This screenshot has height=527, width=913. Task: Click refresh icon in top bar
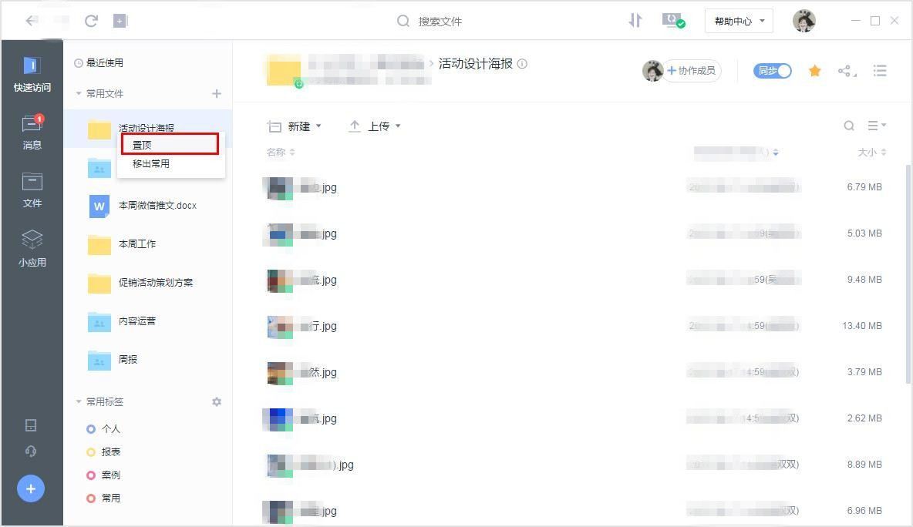point(91,21)
